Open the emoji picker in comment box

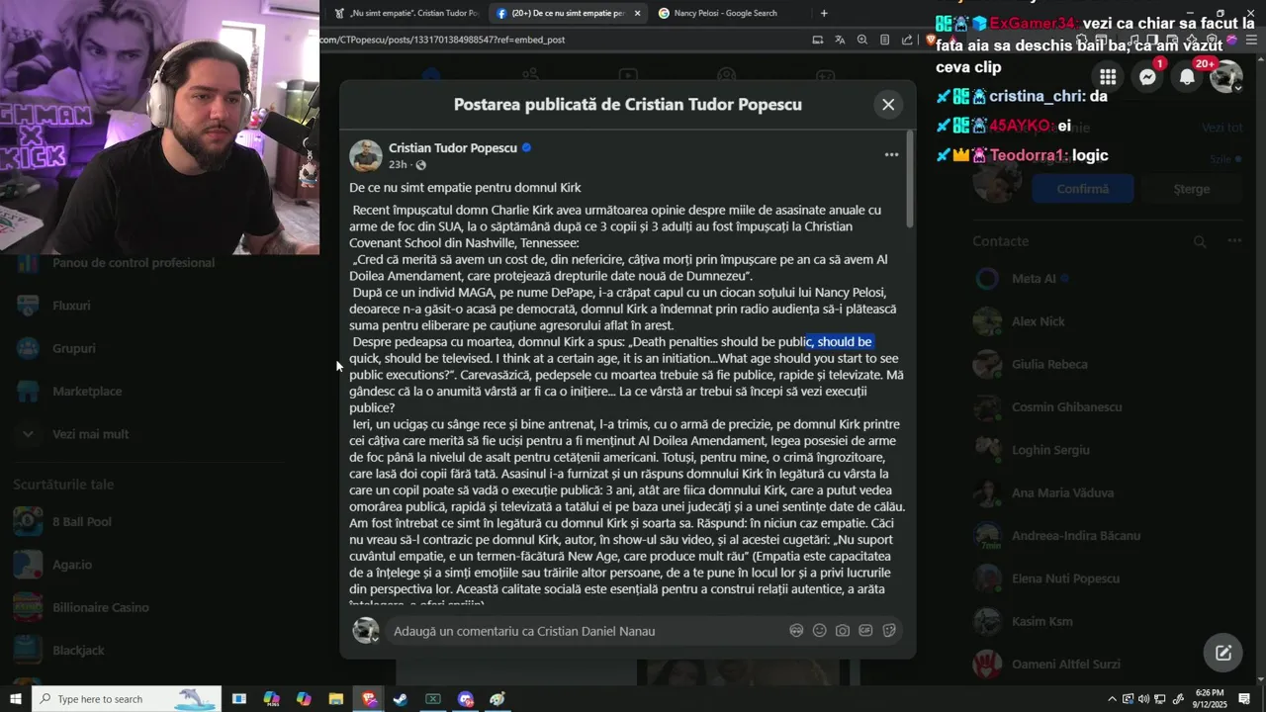819,631
